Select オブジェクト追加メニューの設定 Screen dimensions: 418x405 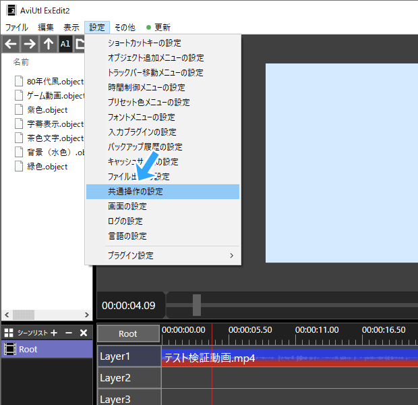point(162,58)
